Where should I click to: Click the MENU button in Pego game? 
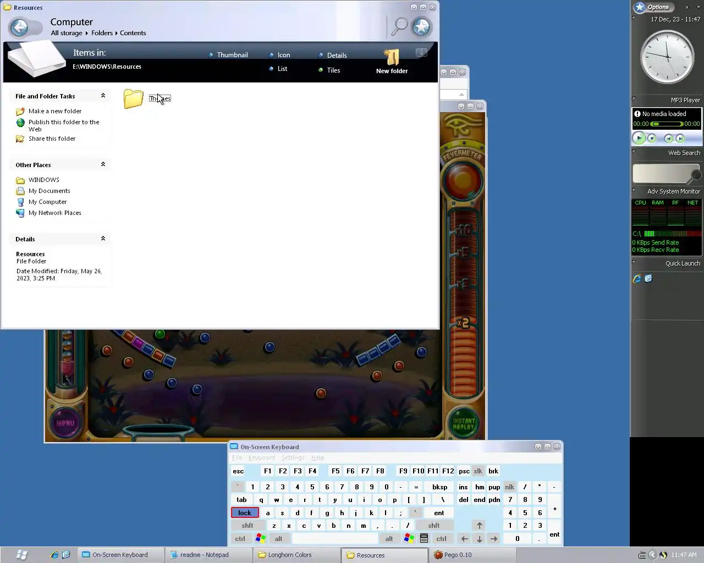tap(65, 423)
